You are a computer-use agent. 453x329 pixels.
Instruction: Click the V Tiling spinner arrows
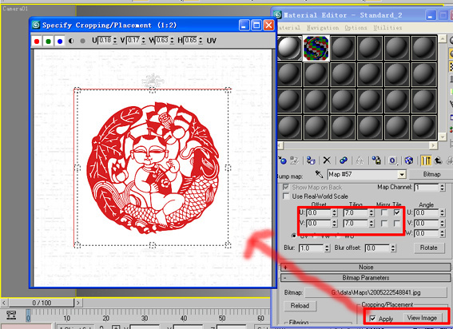(x=372, y=224)
